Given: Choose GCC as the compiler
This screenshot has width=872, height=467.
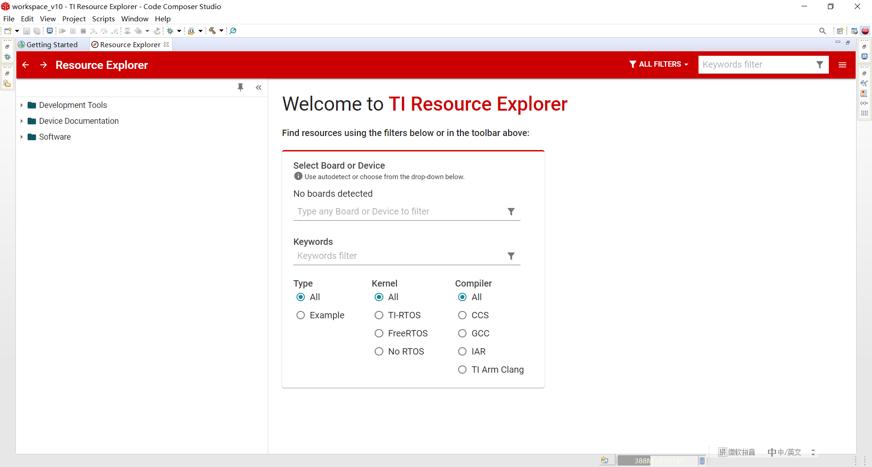Looking at the screenshot, I should point(462,333).
